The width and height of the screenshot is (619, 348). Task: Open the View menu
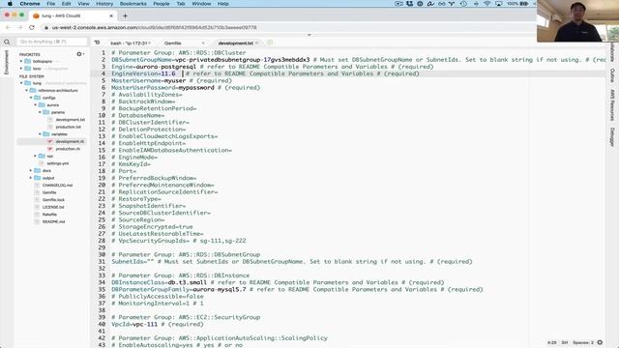[83, 4]
